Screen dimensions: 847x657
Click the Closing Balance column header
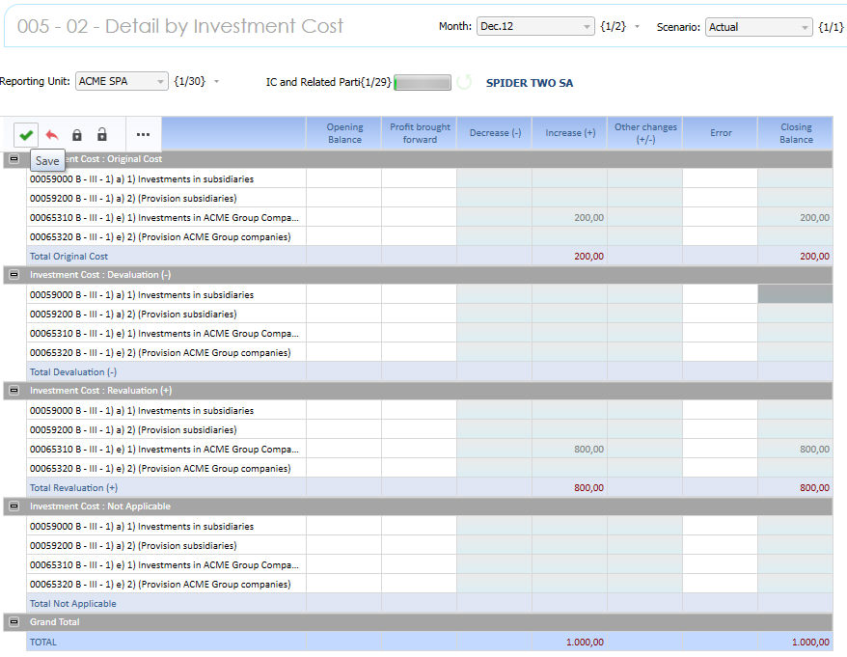(796, 133)
